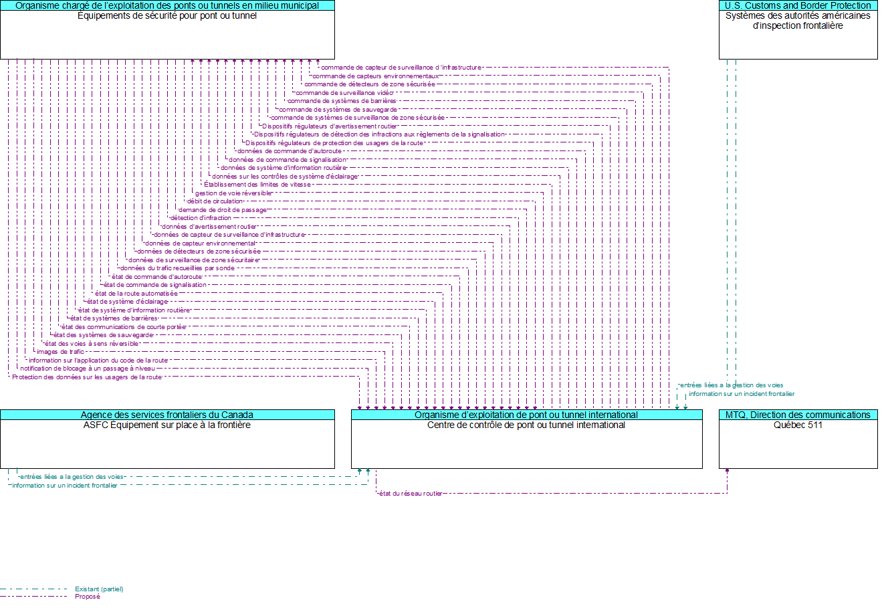Screen dimensions: 884x608
Task: Click the 'gestion de voie réversible' flow label
Action: click(233, 193)
